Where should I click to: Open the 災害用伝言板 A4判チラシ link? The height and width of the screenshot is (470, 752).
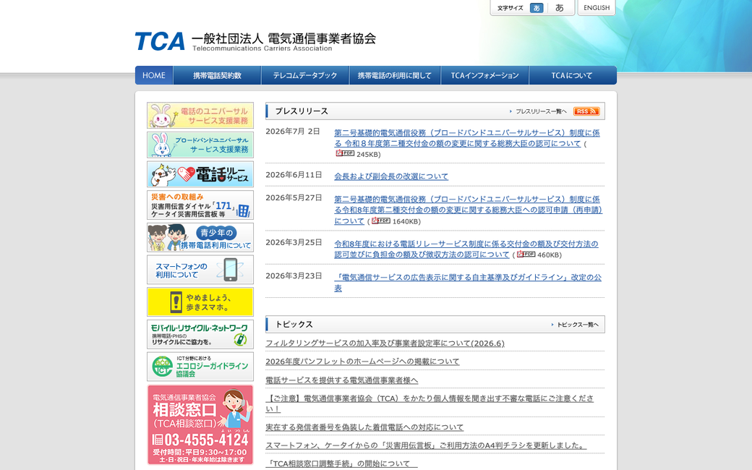coord(427,445)
